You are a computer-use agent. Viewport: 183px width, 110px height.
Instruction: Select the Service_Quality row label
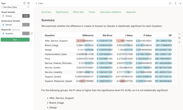53,68
